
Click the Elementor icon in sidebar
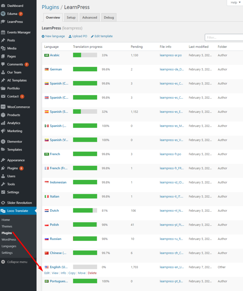coord(3,142)
